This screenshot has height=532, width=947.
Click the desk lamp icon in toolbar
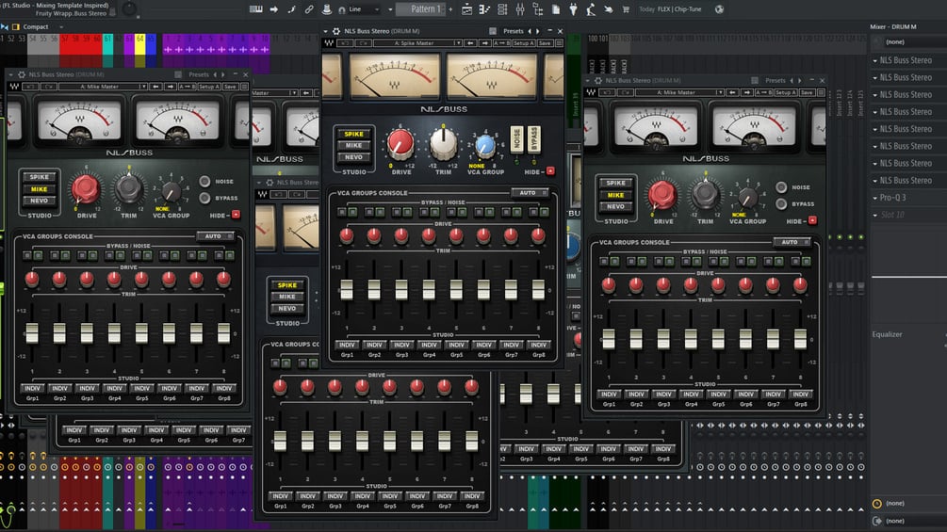coord(591,9)
